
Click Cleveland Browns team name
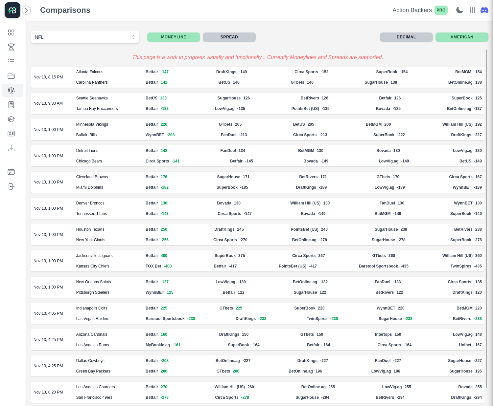click(x=92, y=177)
